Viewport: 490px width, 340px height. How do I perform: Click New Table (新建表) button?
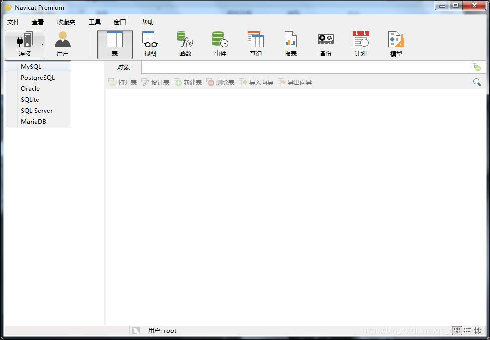pyautogui.click(x=188, y=82)
